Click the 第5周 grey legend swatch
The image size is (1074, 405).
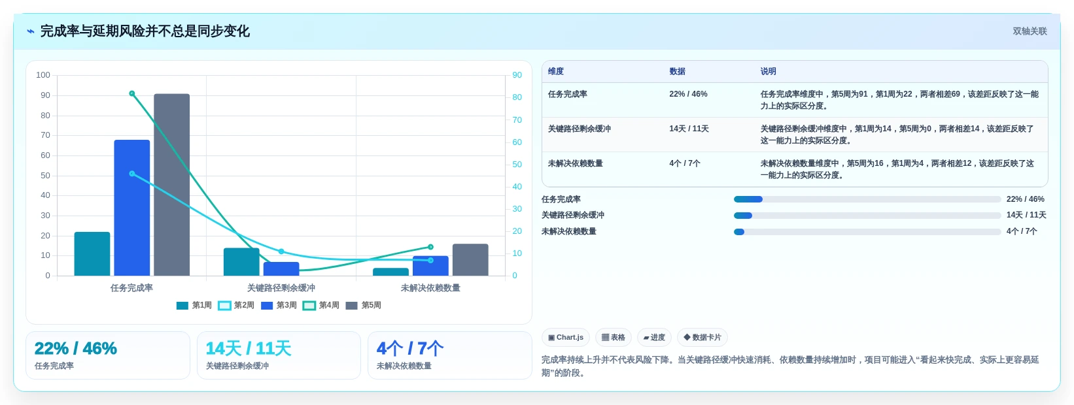pos(351,305)
